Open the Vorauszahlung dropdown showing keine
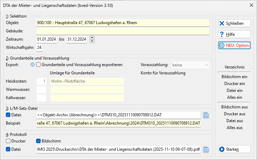Viewport: 257px width, 160px height. pyautogui.click(x=190, y=65)
